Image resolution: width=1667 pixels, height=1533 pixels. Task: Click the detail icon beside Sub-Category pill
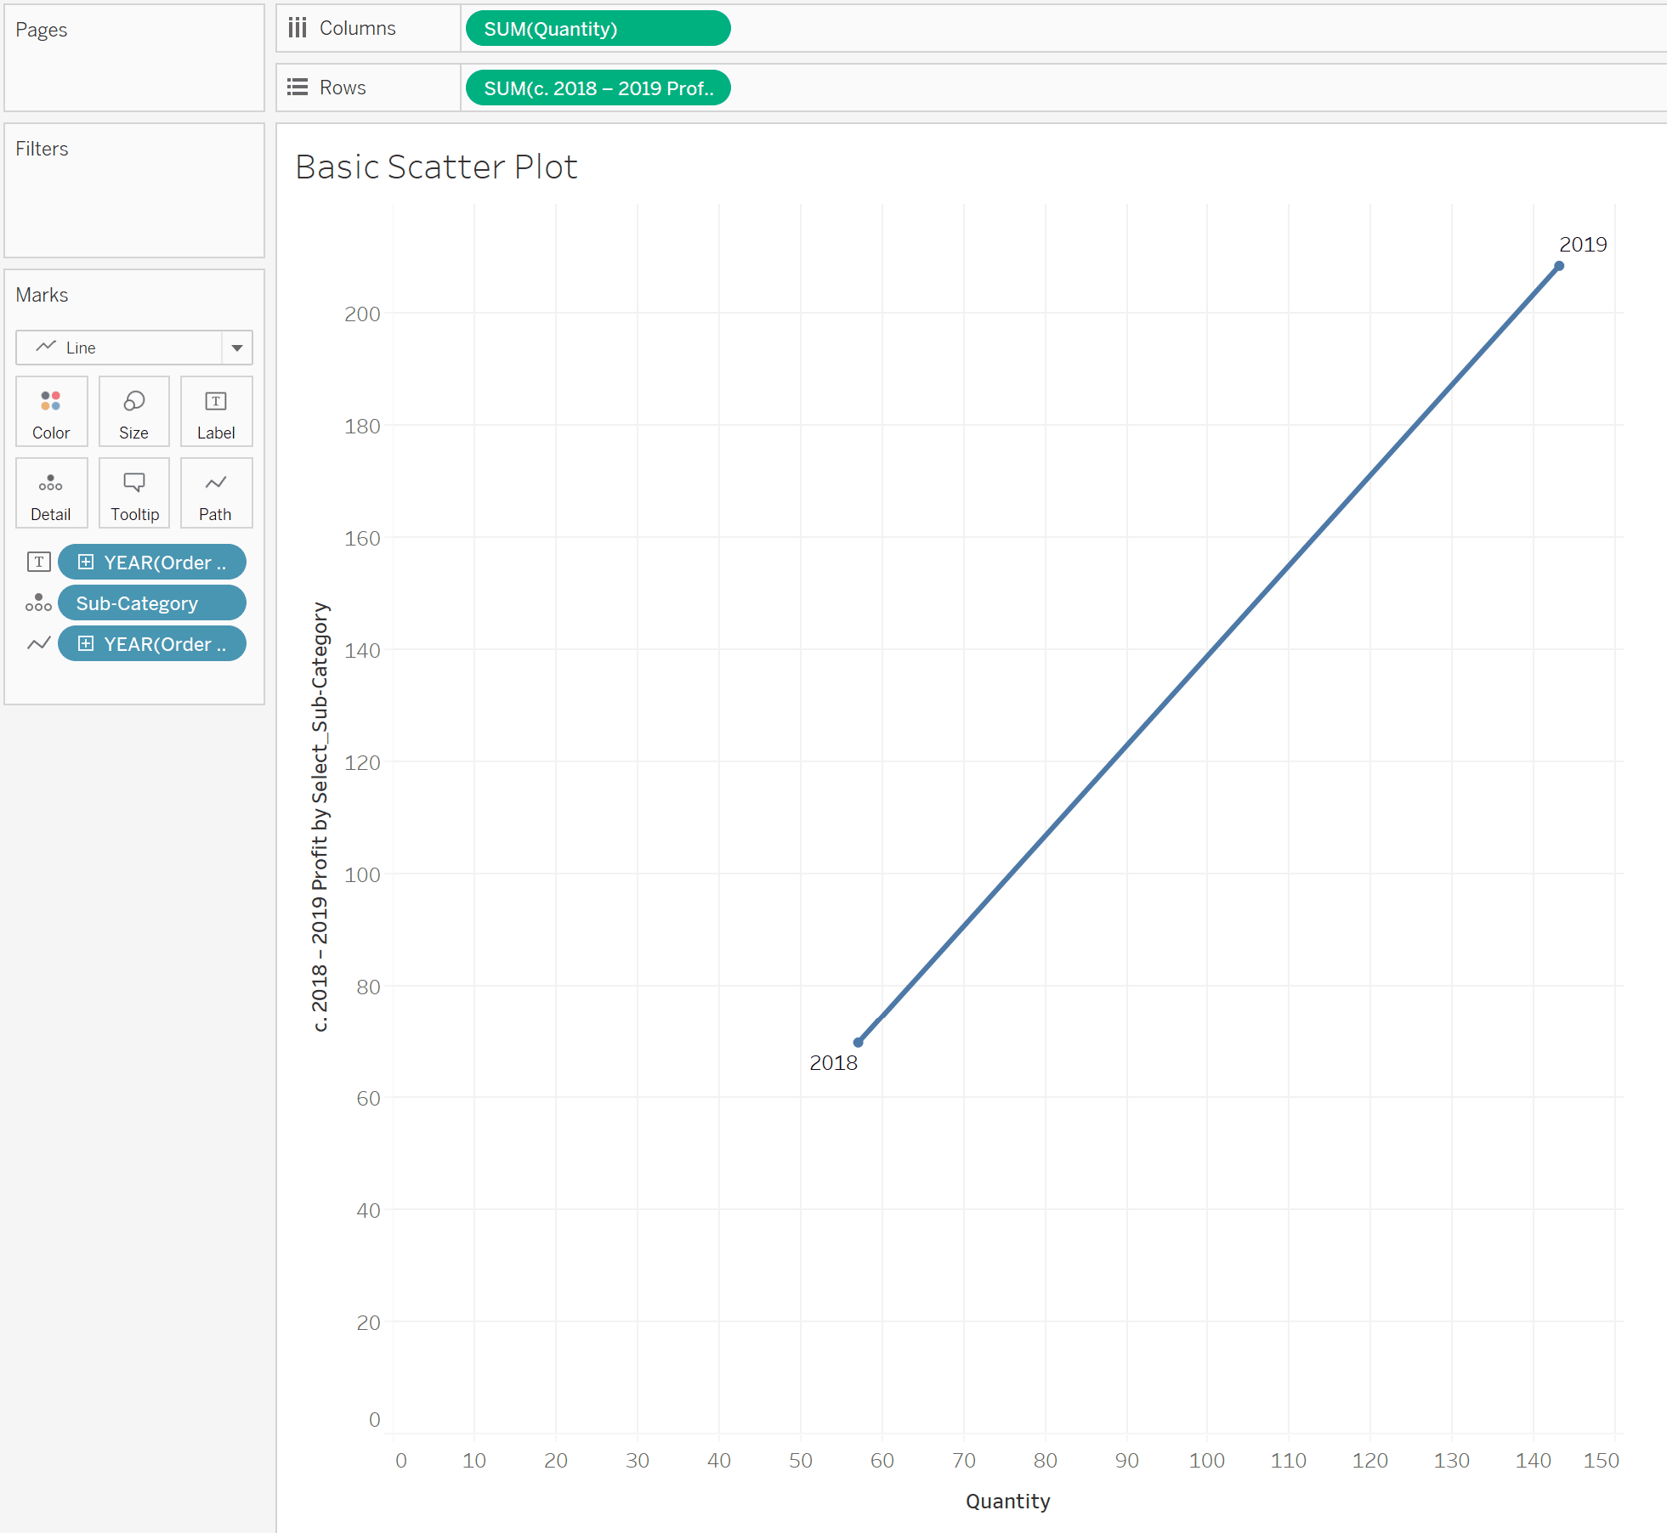[x=38, y=602]
